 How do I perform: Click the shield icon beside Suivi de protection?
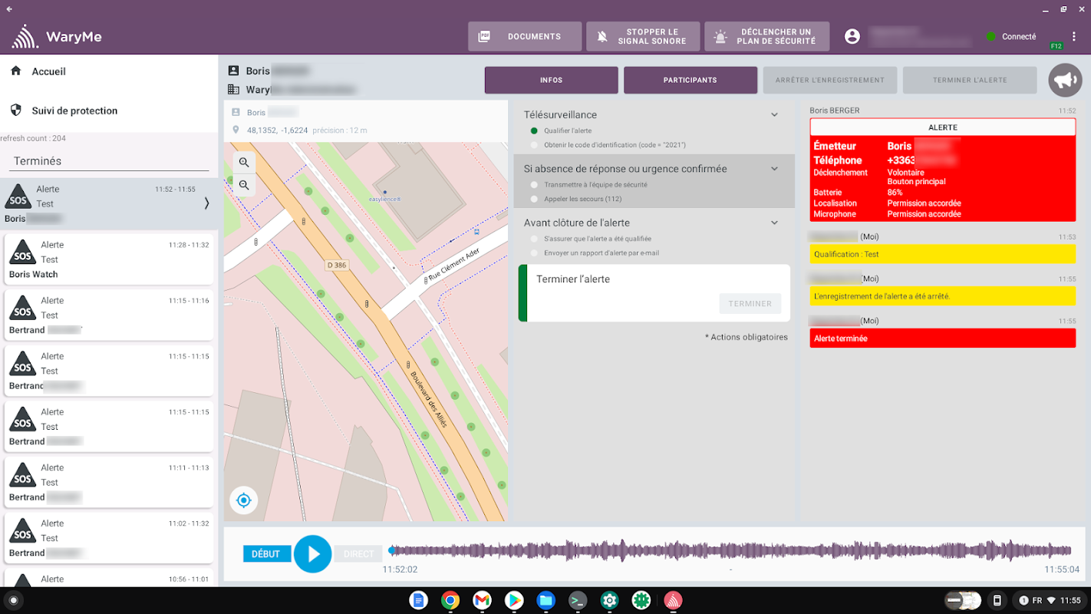(15, 111)
